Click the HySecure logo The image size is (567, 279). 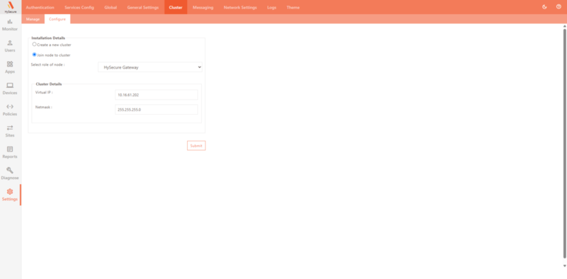11,7
